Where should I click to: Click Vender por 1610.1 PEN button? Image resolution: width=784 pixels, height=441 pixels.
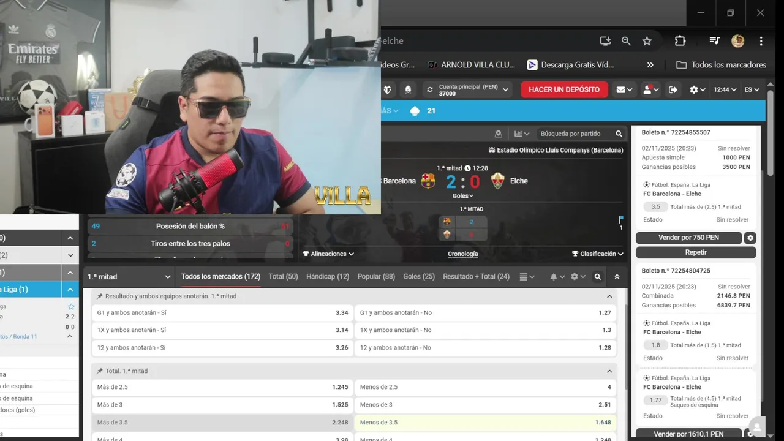point(688,434)
